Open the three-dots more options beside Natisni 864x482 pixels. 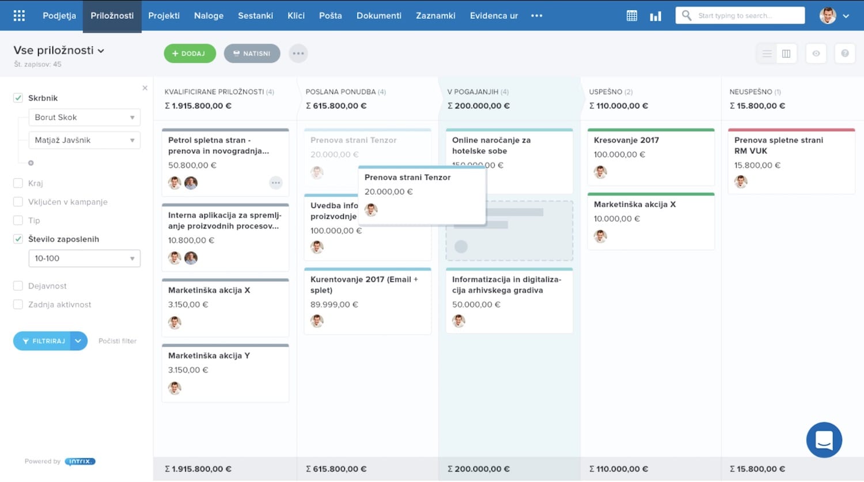click(298, 53)
